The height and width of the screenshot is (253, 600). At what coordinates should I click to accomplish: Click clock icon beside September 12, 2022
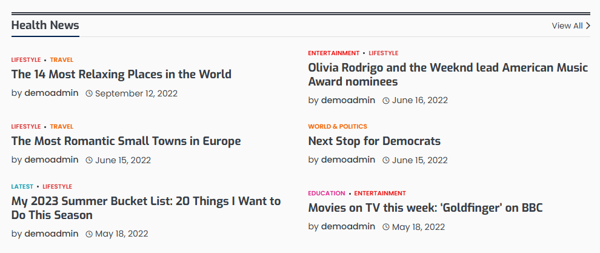click(x=89, y=93)
